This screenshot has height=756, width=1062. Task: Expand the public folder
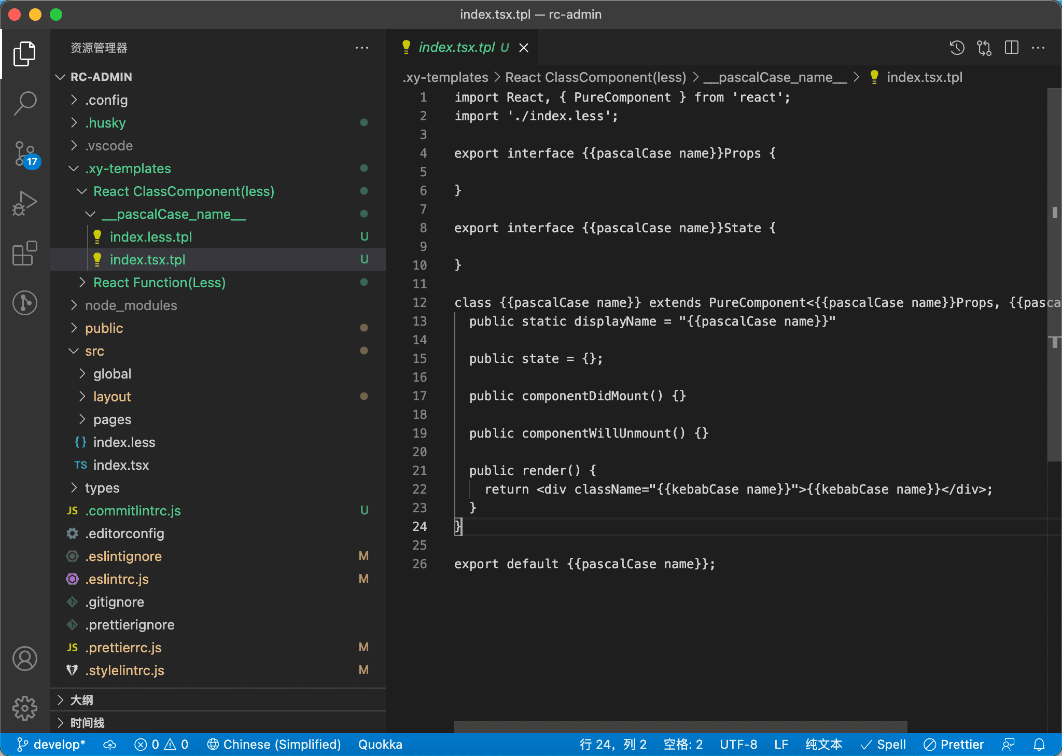218,328
